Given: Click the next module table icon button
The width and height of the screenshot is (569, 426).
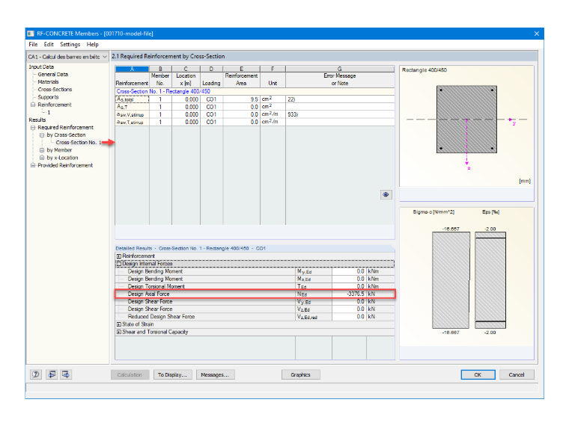Looking at the screenshot, I should (x=66, y=374).
